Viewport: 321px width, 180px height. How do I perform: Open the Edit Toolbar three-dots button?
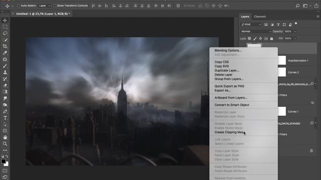click(x=5, y=150)
